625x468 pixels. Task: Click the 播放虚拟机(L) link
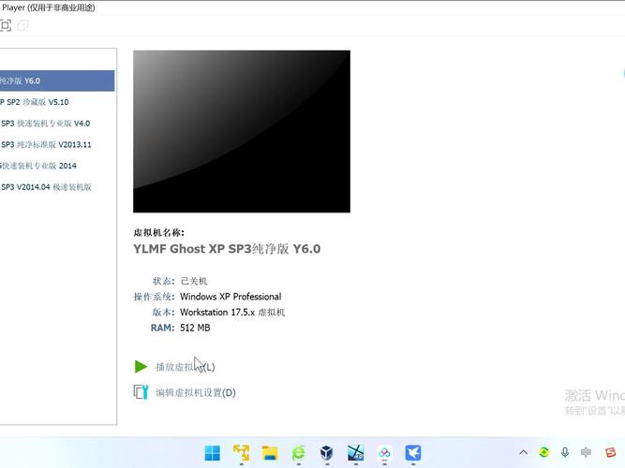click(186, 367)
